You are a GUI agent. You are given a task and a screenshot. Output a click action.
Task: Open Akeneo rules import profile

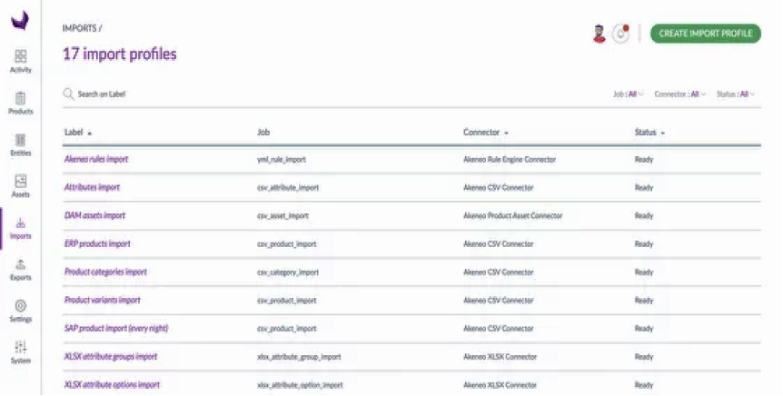(96, 159)
